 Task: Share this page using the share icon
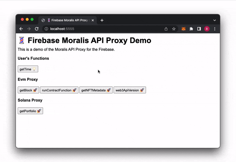(166, 29)
